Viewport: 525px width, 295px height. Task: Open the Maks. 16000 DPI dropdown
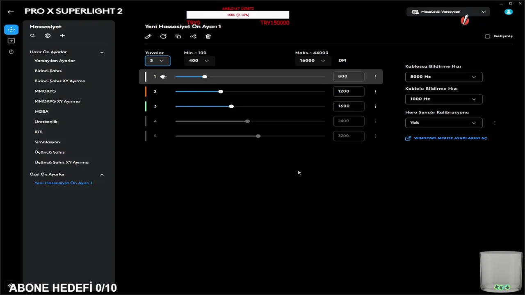coord(313,61)
